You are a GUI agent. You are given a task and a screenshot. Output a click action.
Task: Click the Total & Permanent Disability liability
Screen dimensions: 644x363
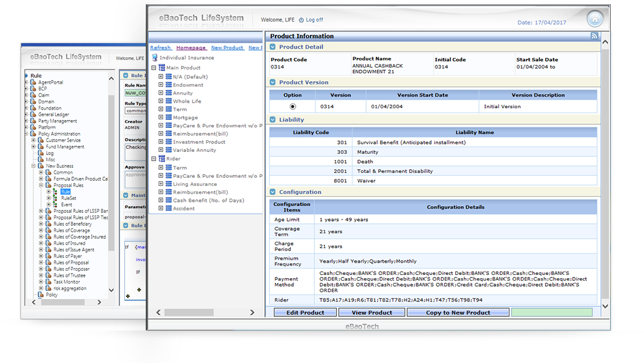(395, 171)
